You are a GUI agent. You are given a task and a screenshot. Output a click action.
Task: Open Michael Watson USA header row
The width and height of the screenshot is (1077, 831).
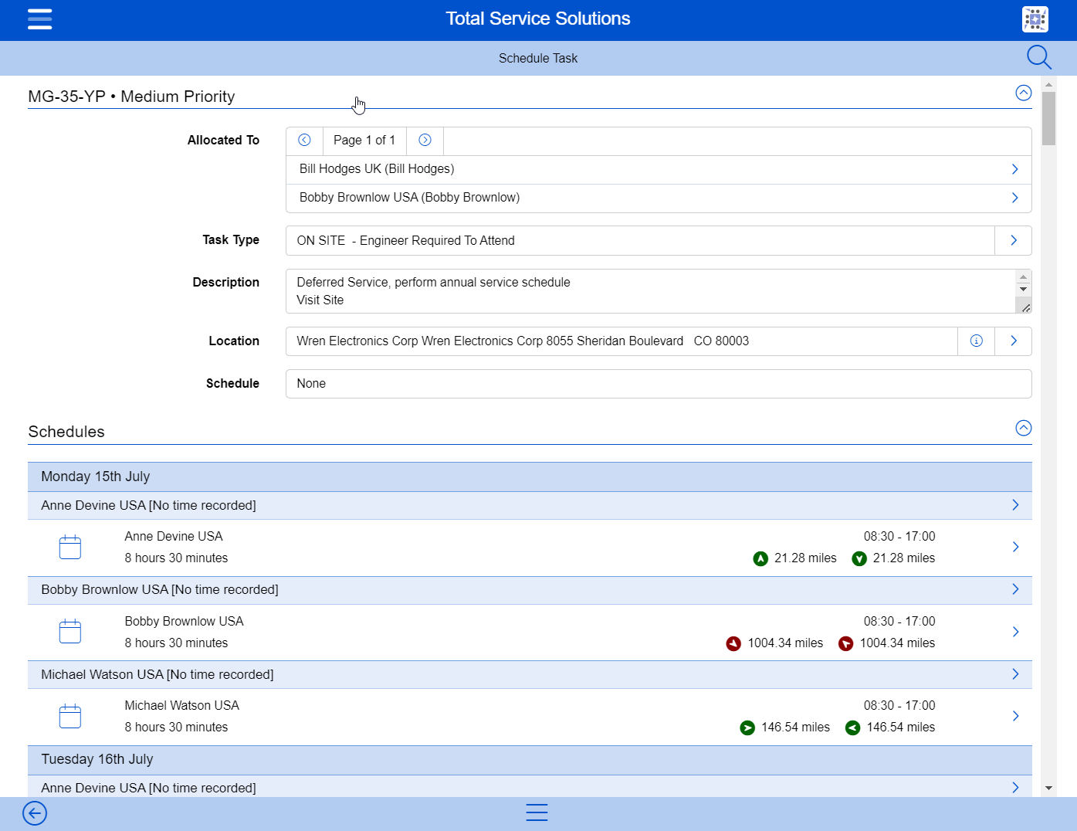tap(530, 674)
